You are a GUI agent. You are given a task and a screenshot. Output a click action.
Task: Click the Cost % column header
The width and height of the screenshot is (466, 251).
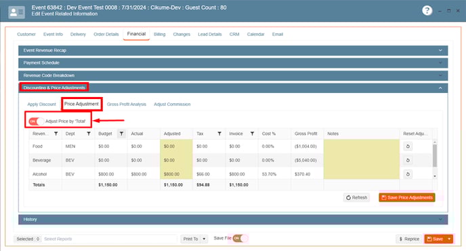pyautogui.click(x=269, y=134)
